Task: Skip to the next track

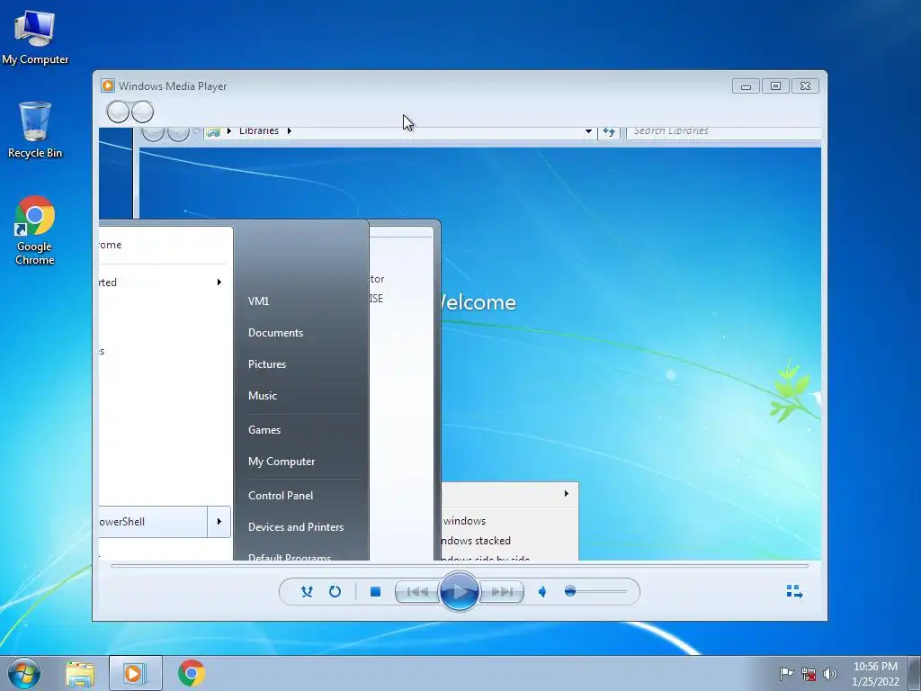Action: coord(502,592)
